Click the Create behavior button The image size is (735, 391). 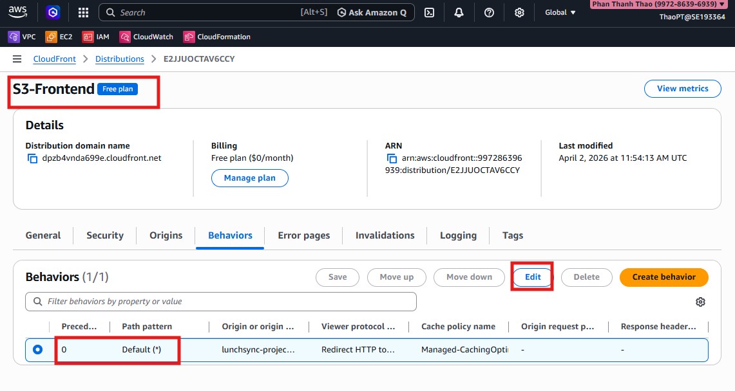pyautogui.click(x=663, y=277)
